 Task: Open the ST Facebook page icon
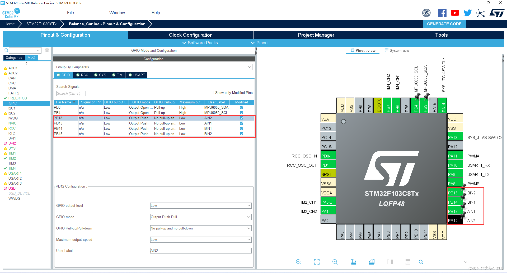coord(442,13)
